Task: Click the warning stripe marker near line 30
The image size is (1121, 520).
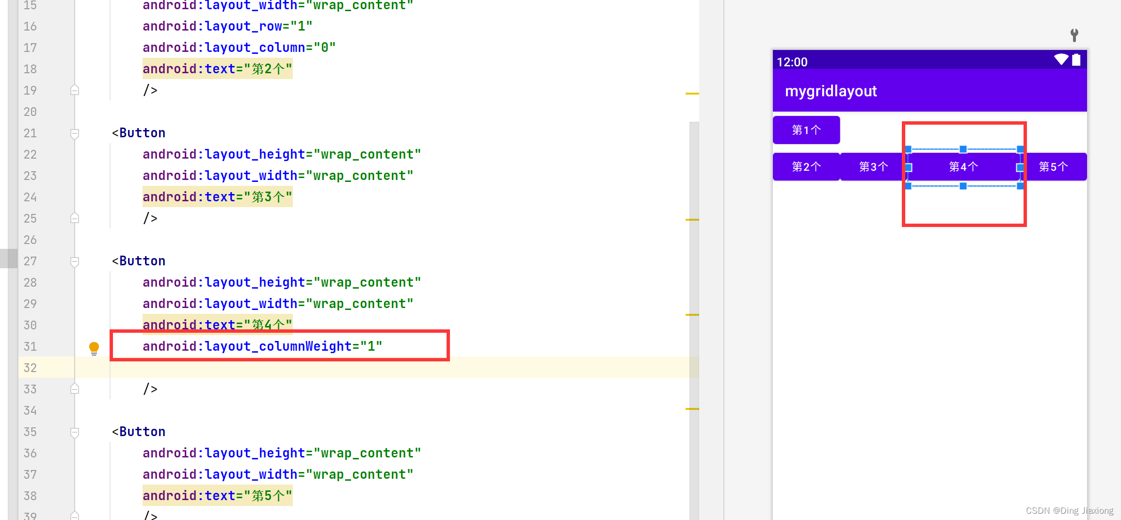Action: click(692, 315)
